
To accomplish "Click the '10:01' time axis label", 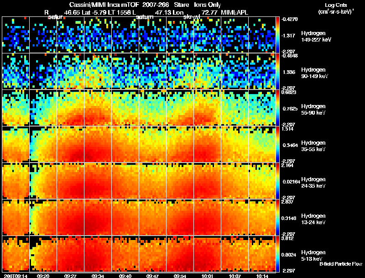I will (207, 276).
